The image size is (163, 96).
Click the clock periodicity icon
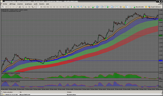click(97, 7)
